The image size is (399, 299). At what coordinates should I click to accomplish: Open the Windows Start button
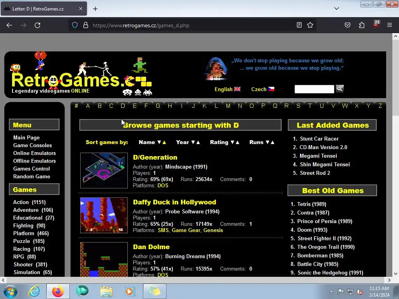point(10,291)
